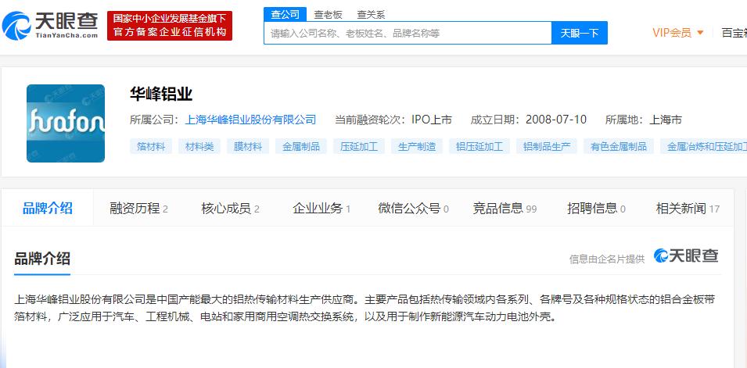This screenshot has height=368, width=747.
Task: Click the 有色金属制品 tag
Action: 619,146
